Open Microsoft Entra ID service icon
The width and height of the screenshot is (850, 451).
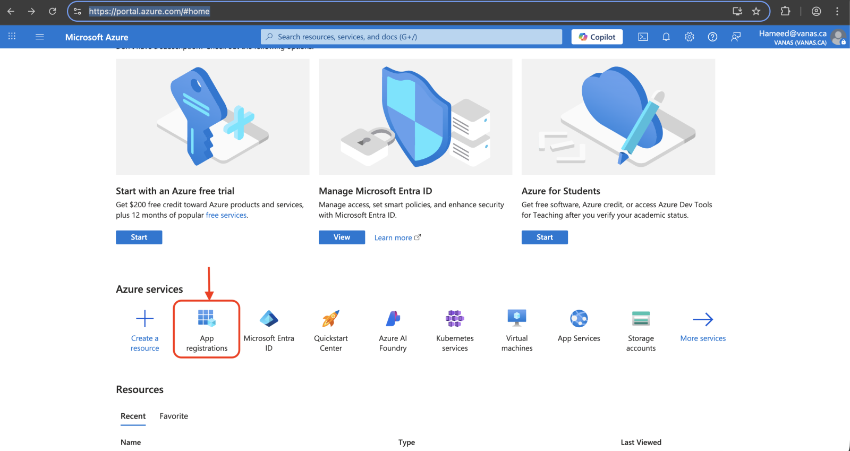click(269, 319)
